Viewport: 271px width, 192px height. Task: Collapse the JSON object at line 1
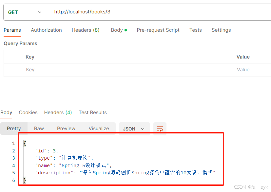(x=25, y=143)
